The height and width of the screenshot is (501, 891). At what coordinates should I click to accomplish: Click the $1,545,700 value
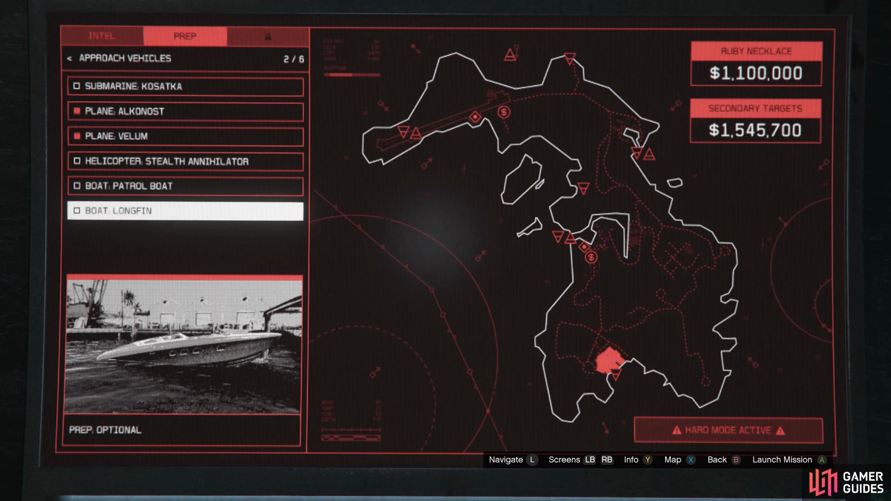point(755,130)
